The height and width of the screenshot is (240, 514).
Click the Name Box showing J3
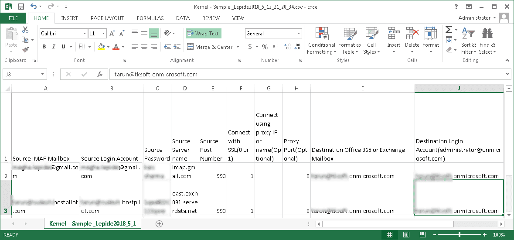(24, 74)
